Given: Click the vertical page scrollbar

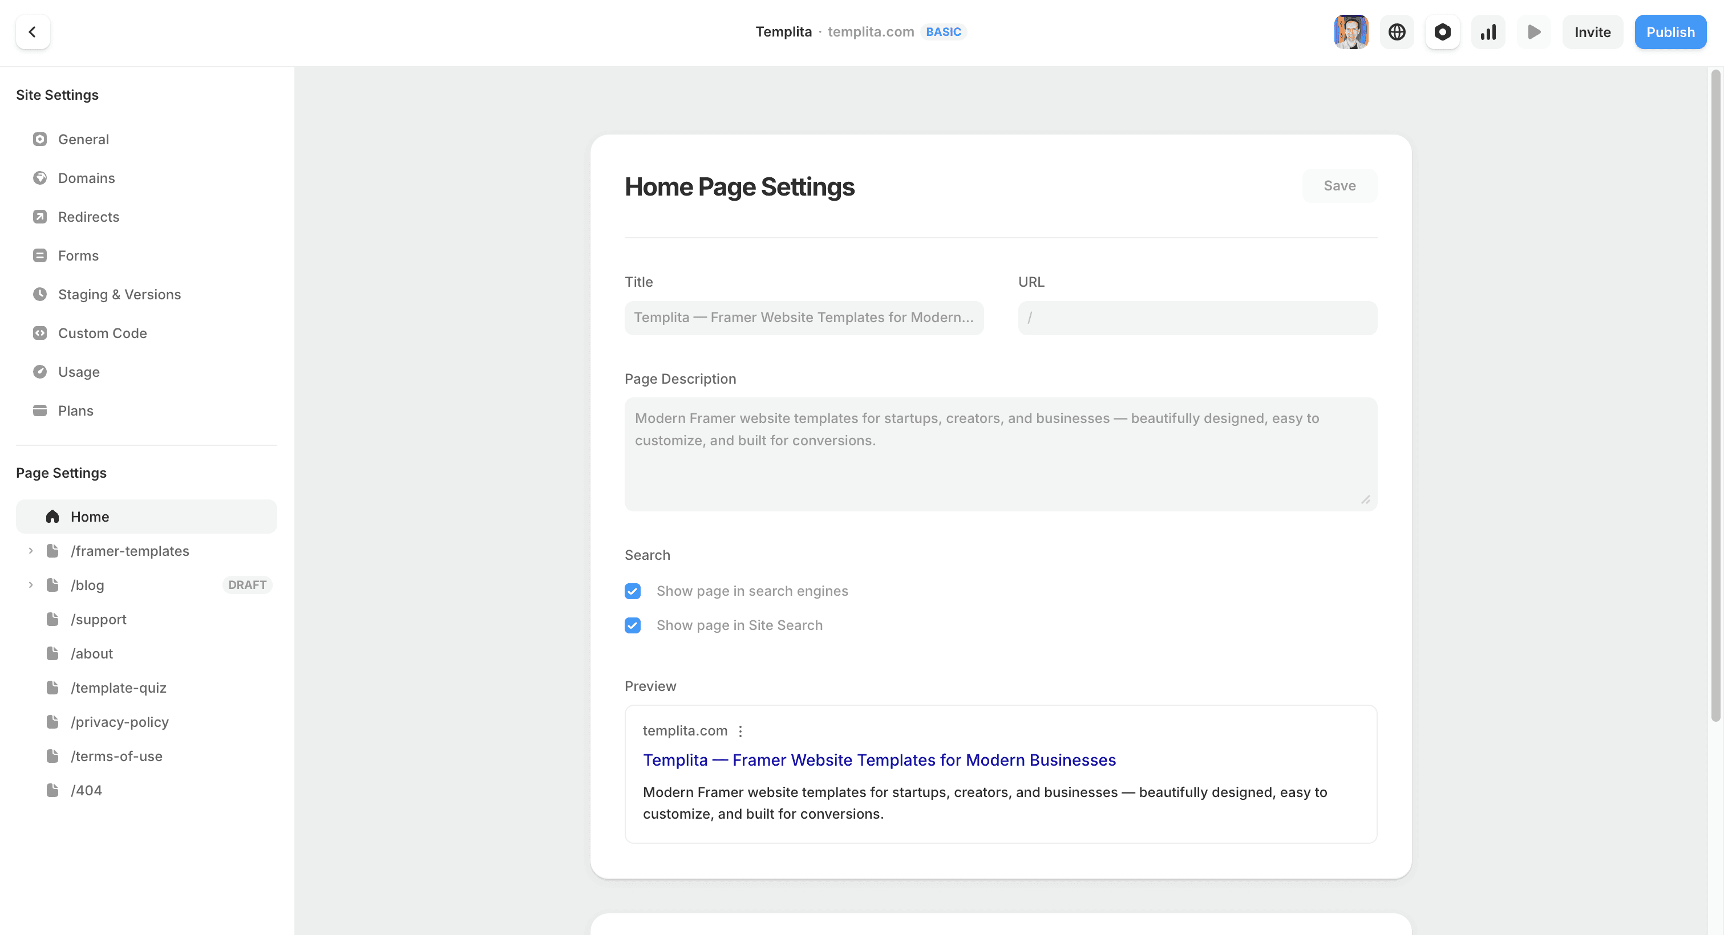Looking at the screenshot, I should tap(1715, 395).
